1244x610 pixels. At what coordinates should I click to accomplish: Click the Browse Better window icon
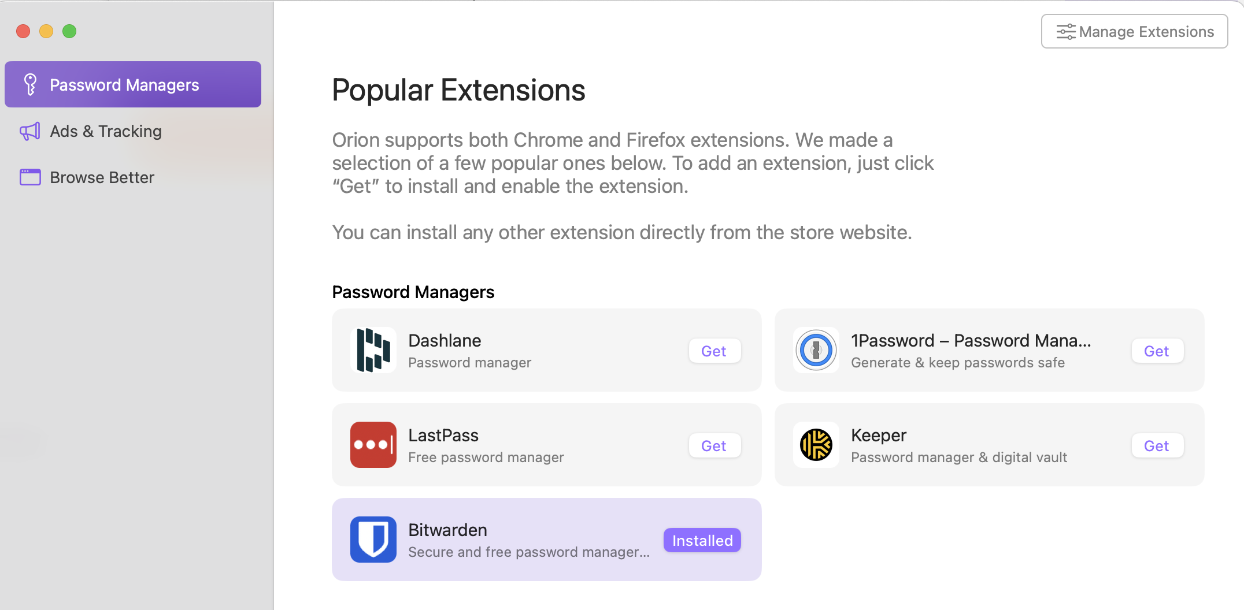tap(30, 177)
